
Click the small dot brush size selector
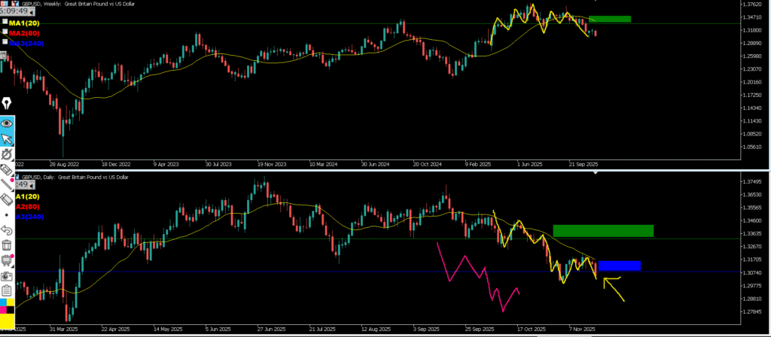tap(8, 214)
